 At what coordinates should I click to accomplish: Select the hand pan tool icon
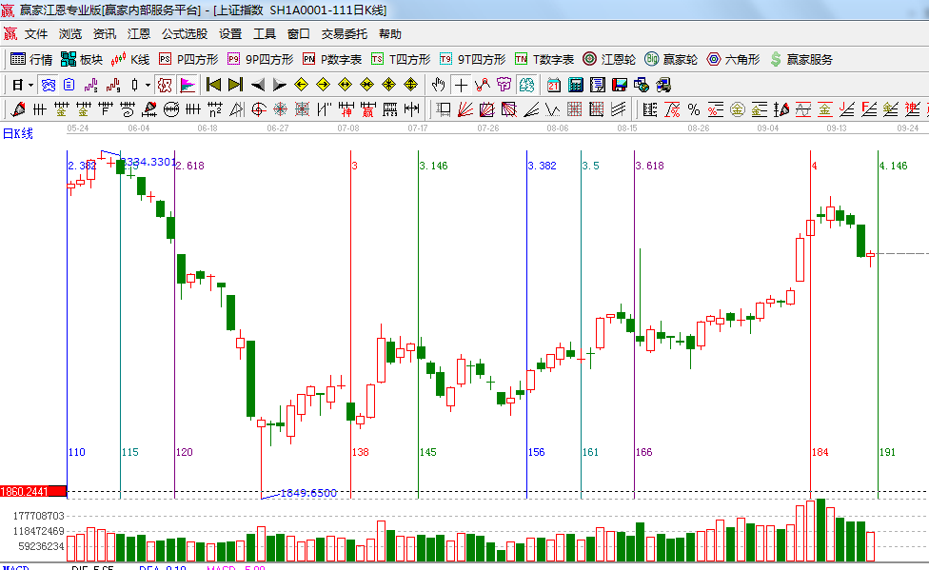(x=439, y=85)
